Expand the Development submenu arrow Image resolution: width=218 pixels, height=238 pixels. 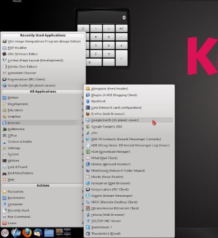(83, 104)
